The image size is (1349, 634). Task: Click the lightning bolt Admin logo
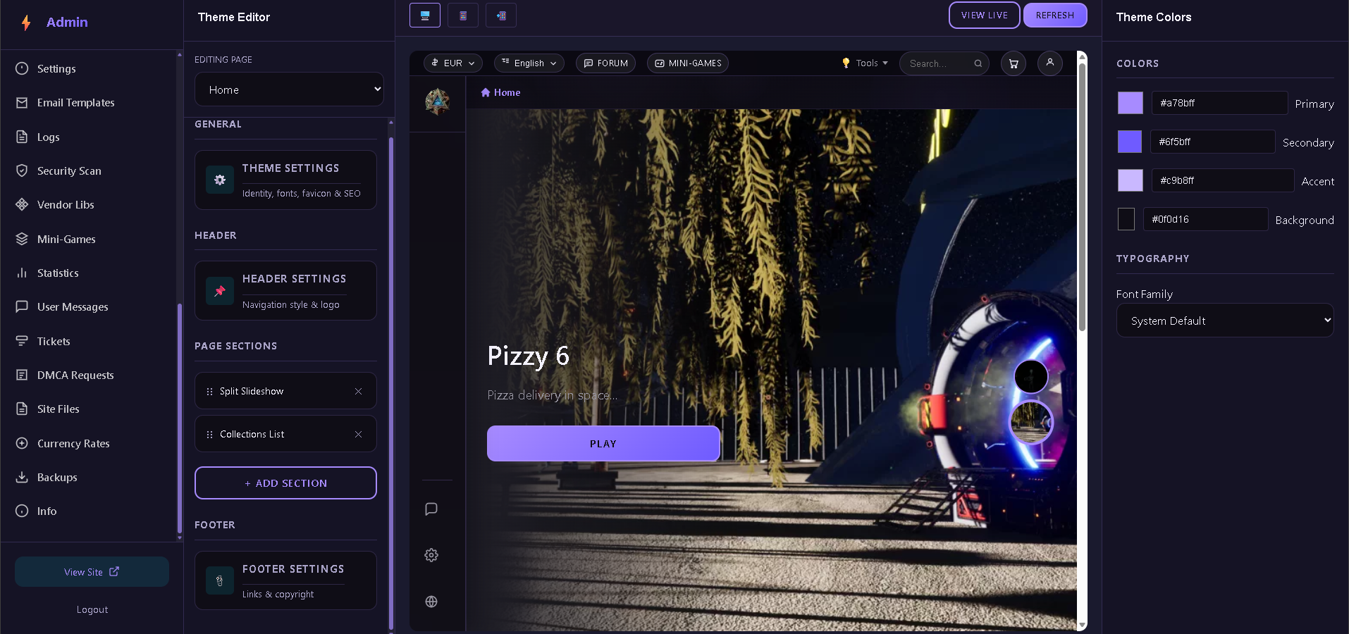[26, 23]
